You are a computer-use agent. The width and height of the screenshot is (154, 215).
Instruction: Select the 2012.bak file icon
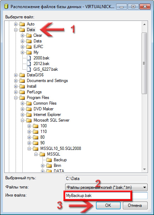click(29, 64)
